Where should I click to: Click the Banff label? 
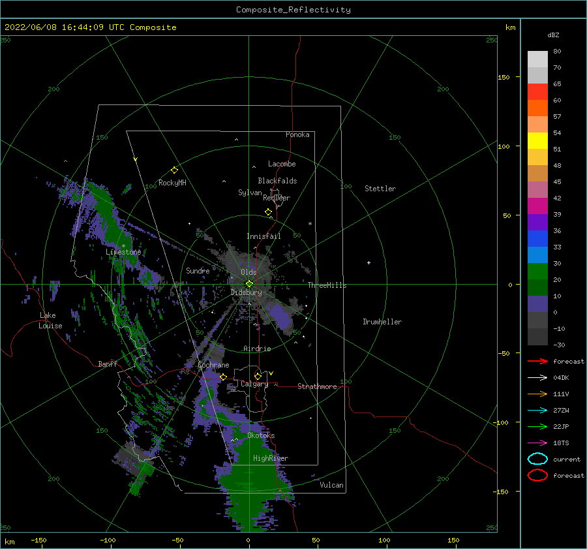(x=108, y=364)
